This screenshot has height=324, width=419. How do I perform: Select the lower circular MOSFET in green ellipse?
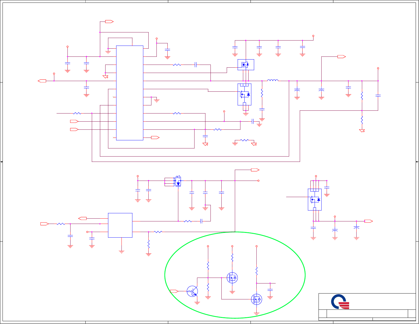point(256,299)
